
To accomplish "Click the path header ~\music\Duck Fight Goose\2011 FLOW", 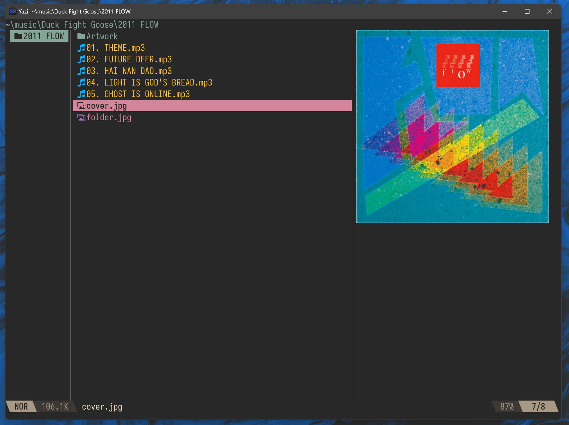I will [82, 25].
